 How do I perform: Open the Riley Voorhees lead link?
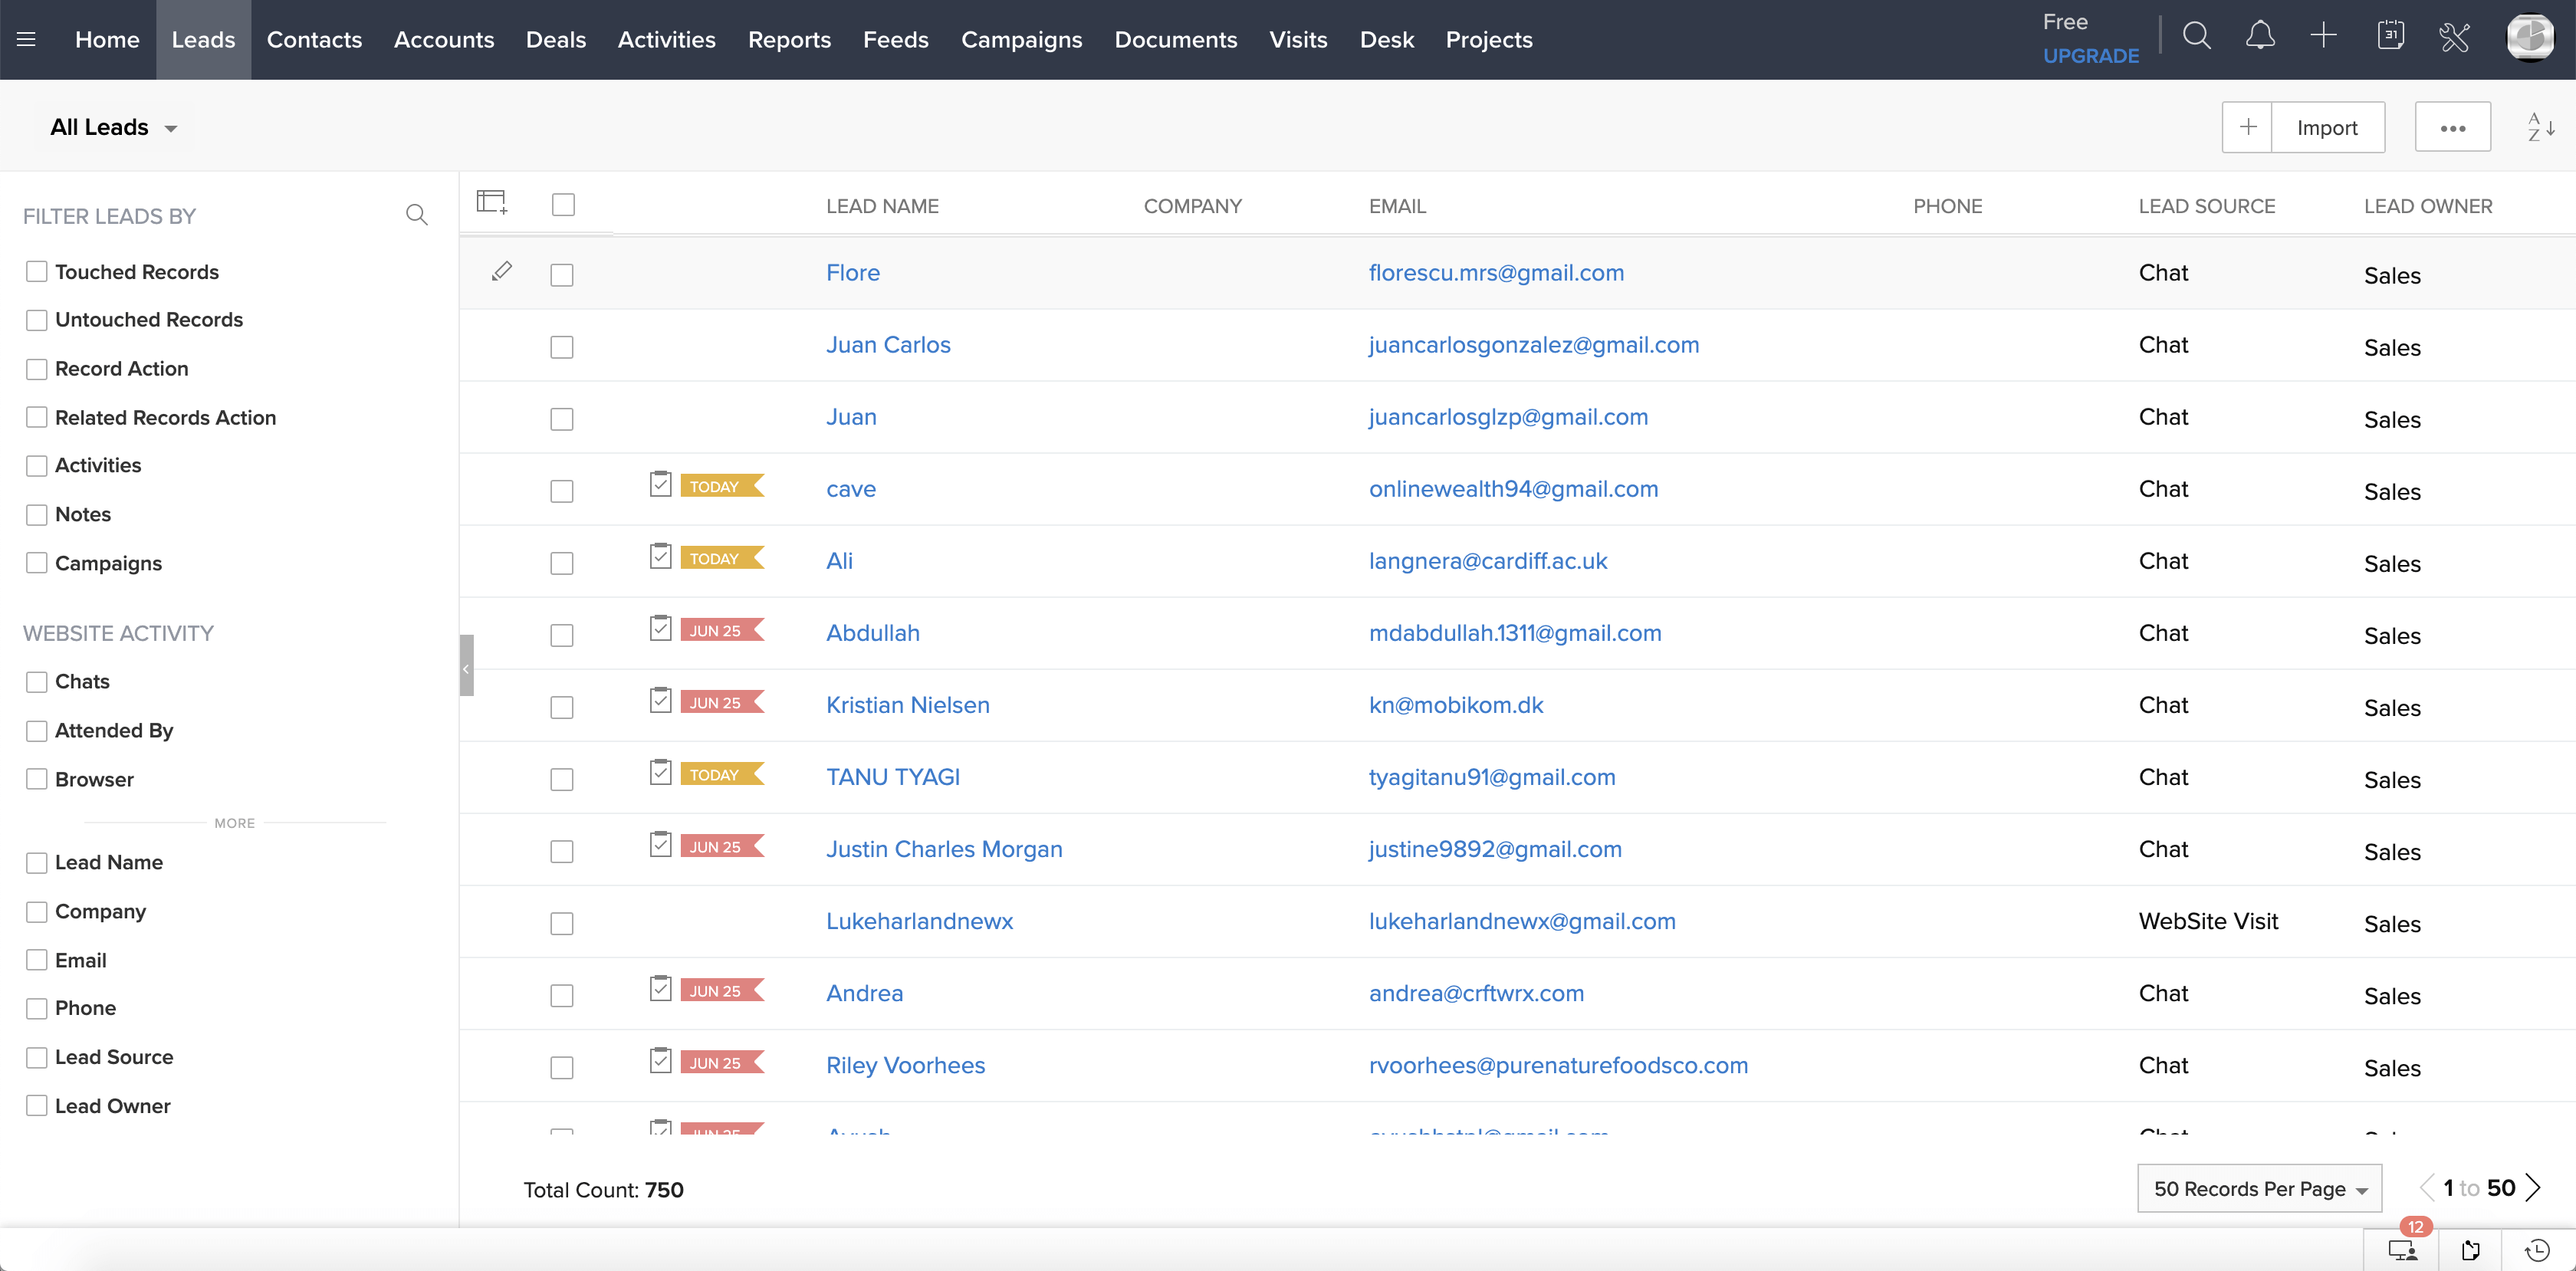(905, 1065)
